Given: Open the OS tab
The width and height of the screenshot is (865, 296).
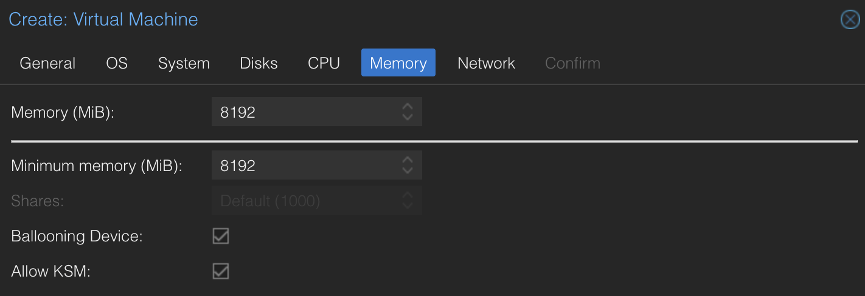Looking at the screenshot, I should [117, 63].
